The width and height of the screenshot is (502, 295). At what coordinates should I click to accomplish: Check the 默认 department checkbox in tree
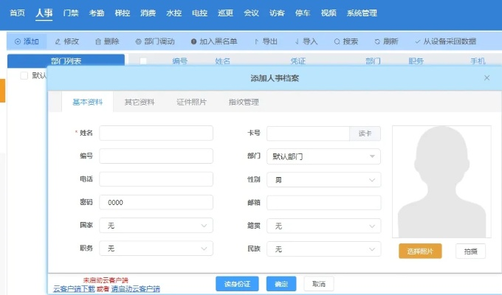point(24,75)
